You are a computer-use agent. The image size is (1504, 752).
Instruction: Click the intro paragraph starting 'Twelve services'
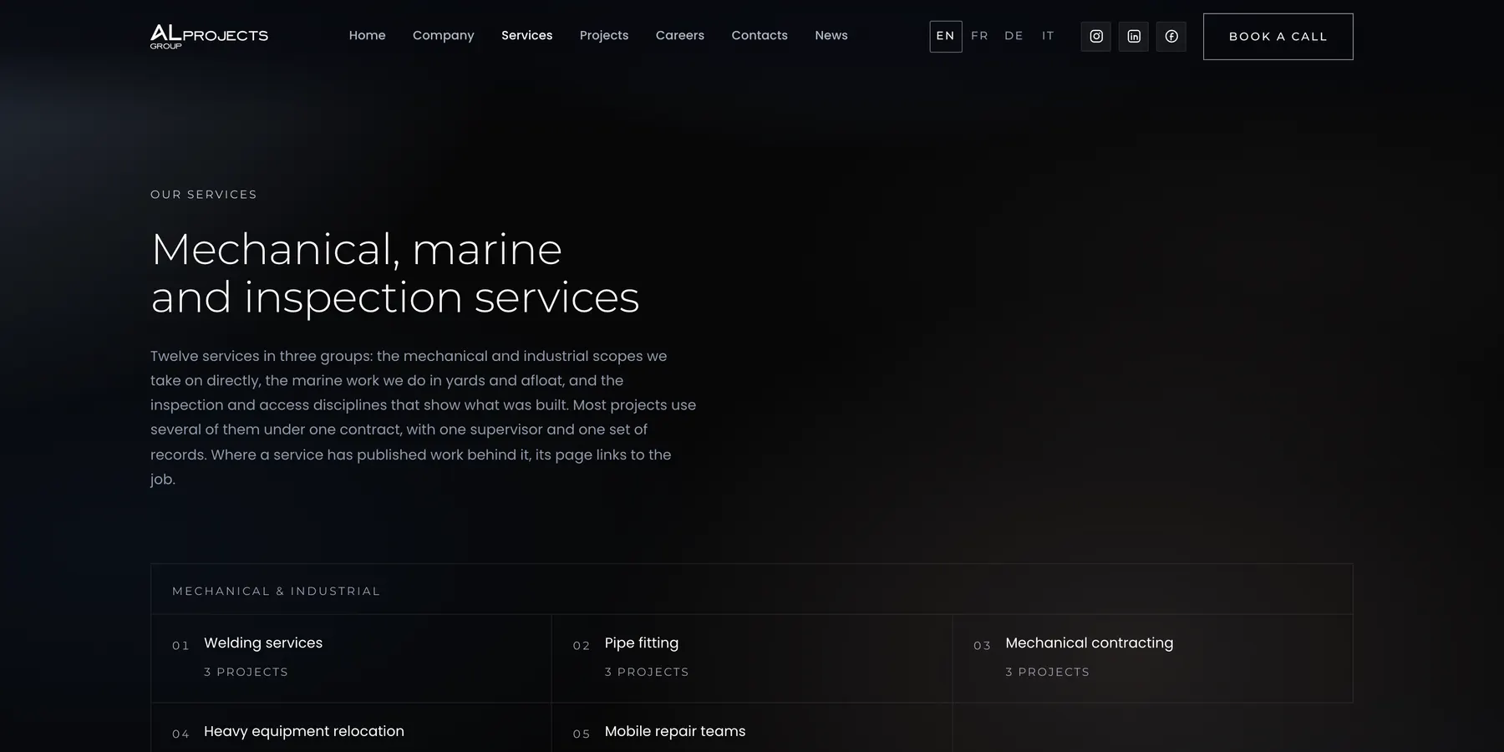click(x=424, y=417)
